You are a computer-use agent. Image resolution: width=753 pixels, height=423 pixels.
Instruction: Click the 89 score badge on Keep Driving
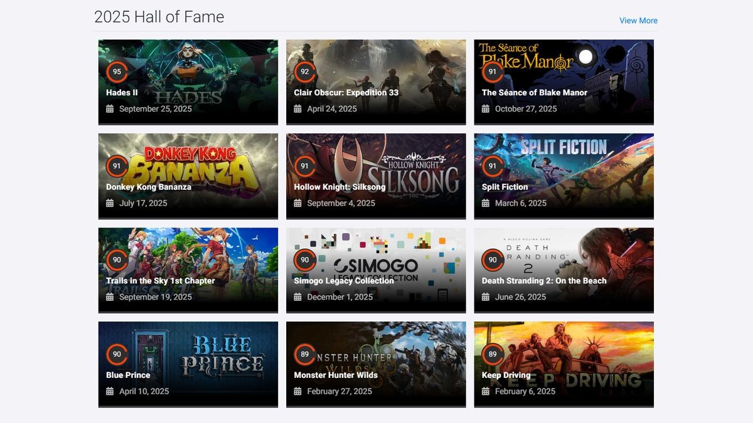coord(493,354)
